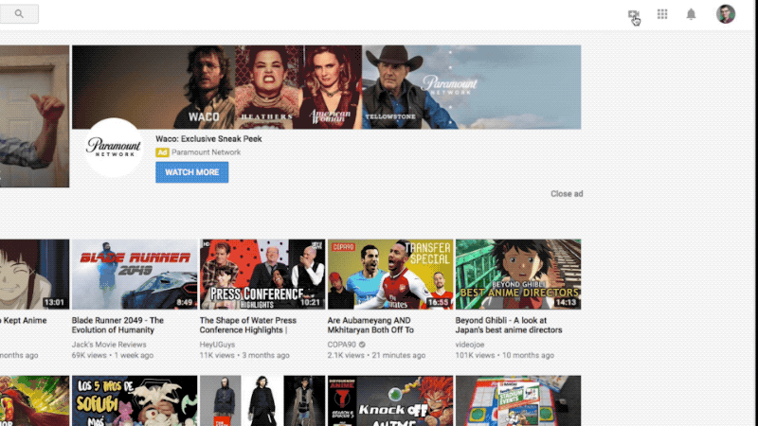Dismiss the banner with Close ad
The width and height of the screenshot is (758, 426).
click(x=567, y=194)
